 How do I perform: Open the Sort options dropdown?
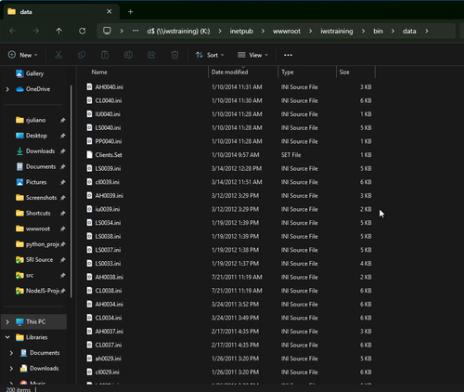tap(210, 55)
